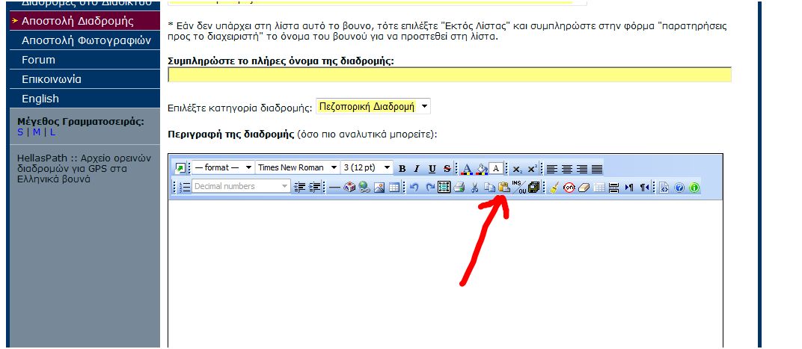Screen dimensions: 802x349
Task: Click the Insert hyperlink globe icon
Action: tap(364, 188)
